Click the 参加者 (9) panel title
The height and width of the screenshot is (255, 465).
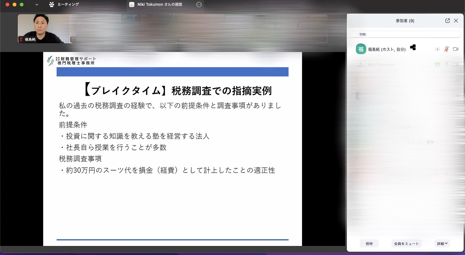405,21
